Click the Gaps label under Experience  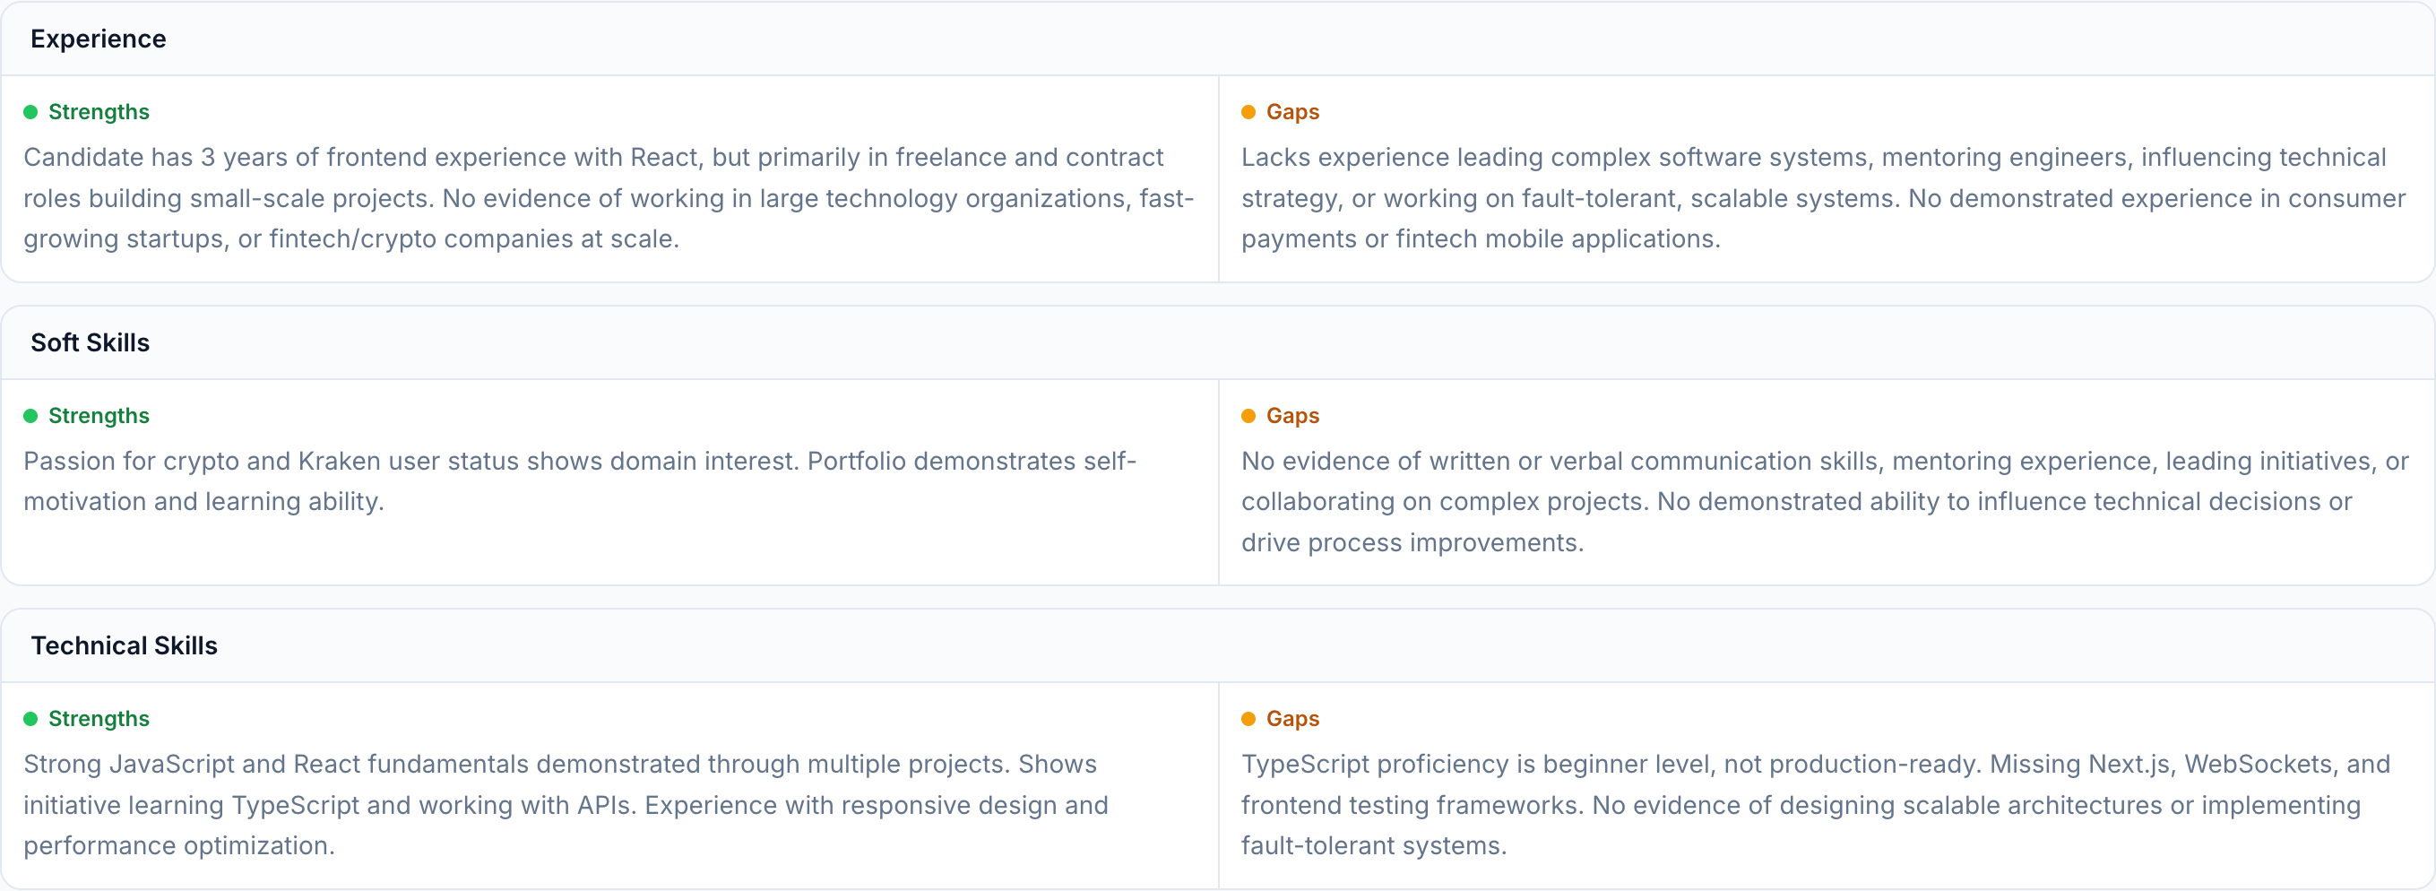coord(1291,113)
